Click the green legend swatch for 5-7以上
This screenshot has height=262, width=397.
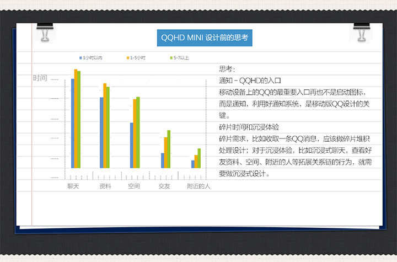pyautogui.click(x=171, y=58)
